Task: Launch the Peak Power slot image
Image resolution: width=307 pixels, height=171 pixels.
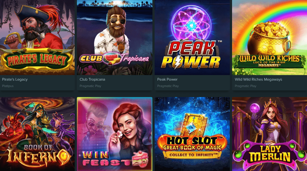Action: click(192, 38)
